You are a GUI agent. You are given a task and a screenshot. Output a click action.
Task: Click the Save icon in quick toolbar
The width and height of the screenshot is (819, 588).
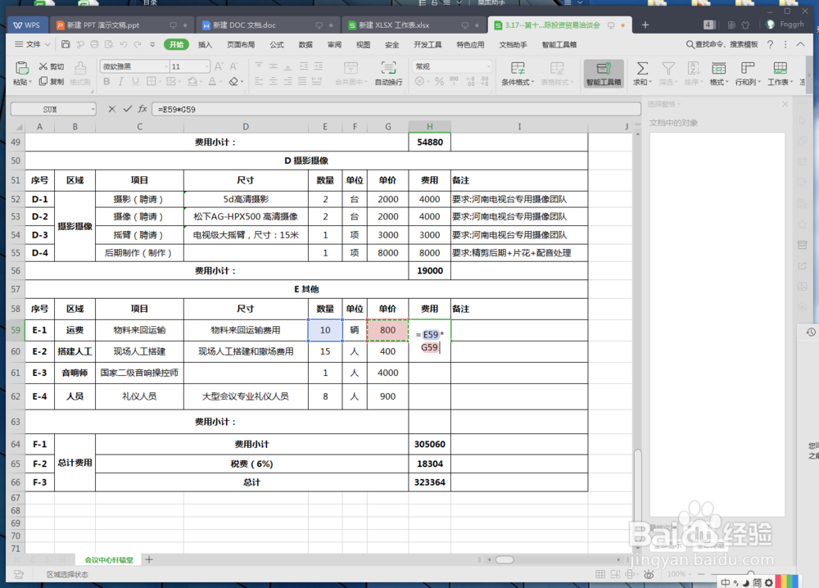click(66, 44)
